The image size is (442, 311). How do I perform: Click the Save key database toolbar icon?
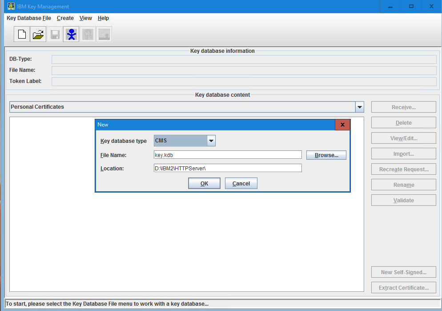[x=54, y=34]
